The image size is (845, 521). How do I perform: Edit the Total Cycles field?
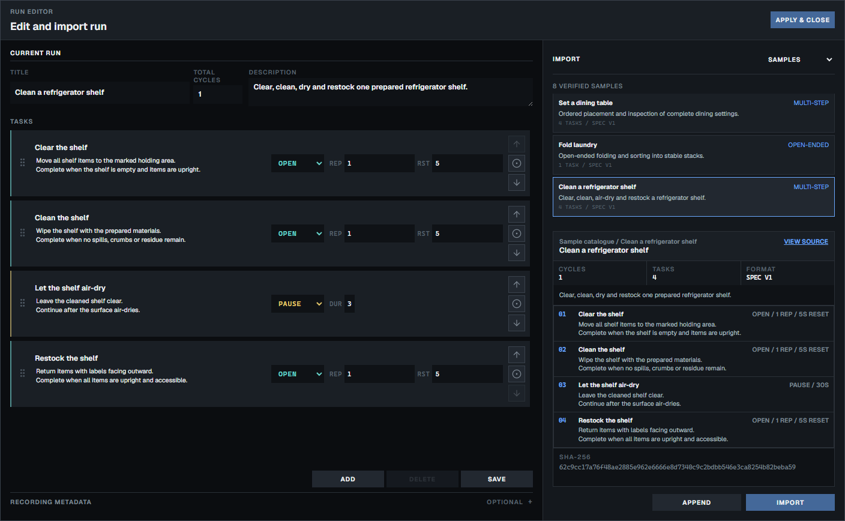[x=218, y=94]
